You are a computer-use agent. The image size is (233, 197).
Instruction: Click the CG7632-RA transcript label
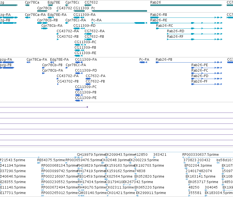[94, 31]
